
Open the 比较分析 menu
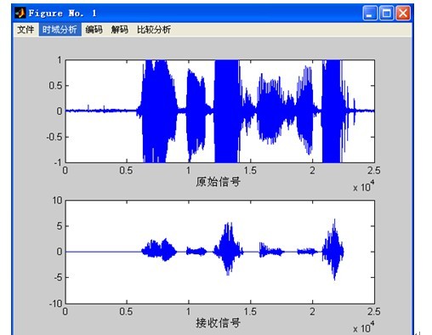[154, 30]
